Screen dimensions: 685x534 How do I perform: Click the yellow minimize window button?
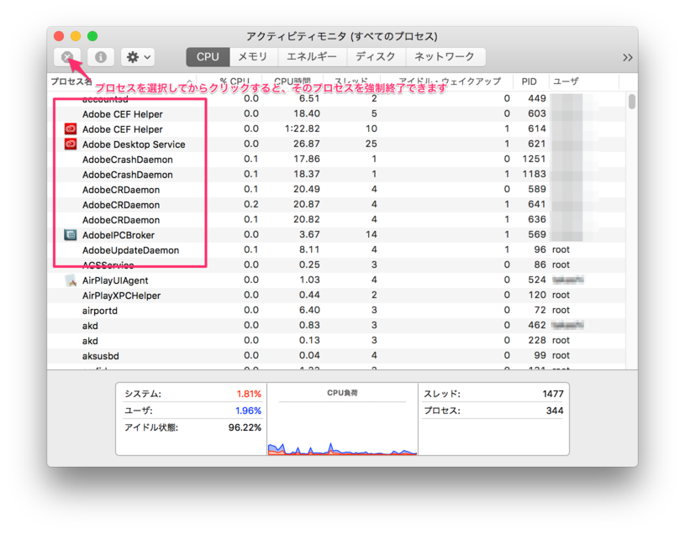pyautogui.click(x=76, y=36)
